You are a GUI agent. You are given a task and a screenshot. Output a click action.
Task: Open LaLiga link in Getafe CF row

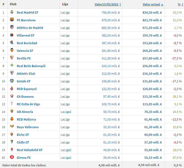click(65, 81)
